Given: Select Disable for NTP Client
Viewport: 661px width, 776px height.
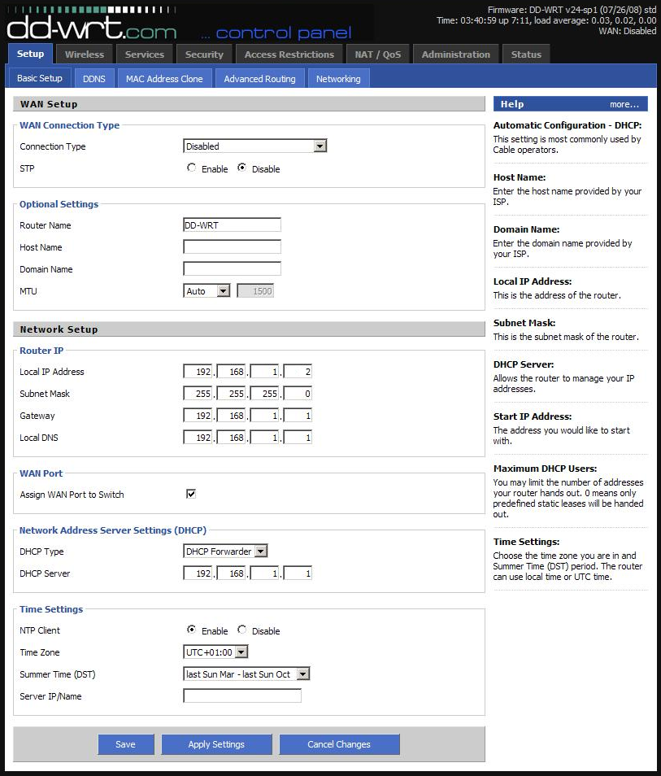Looking at the screenshot, I should point(242,630).
